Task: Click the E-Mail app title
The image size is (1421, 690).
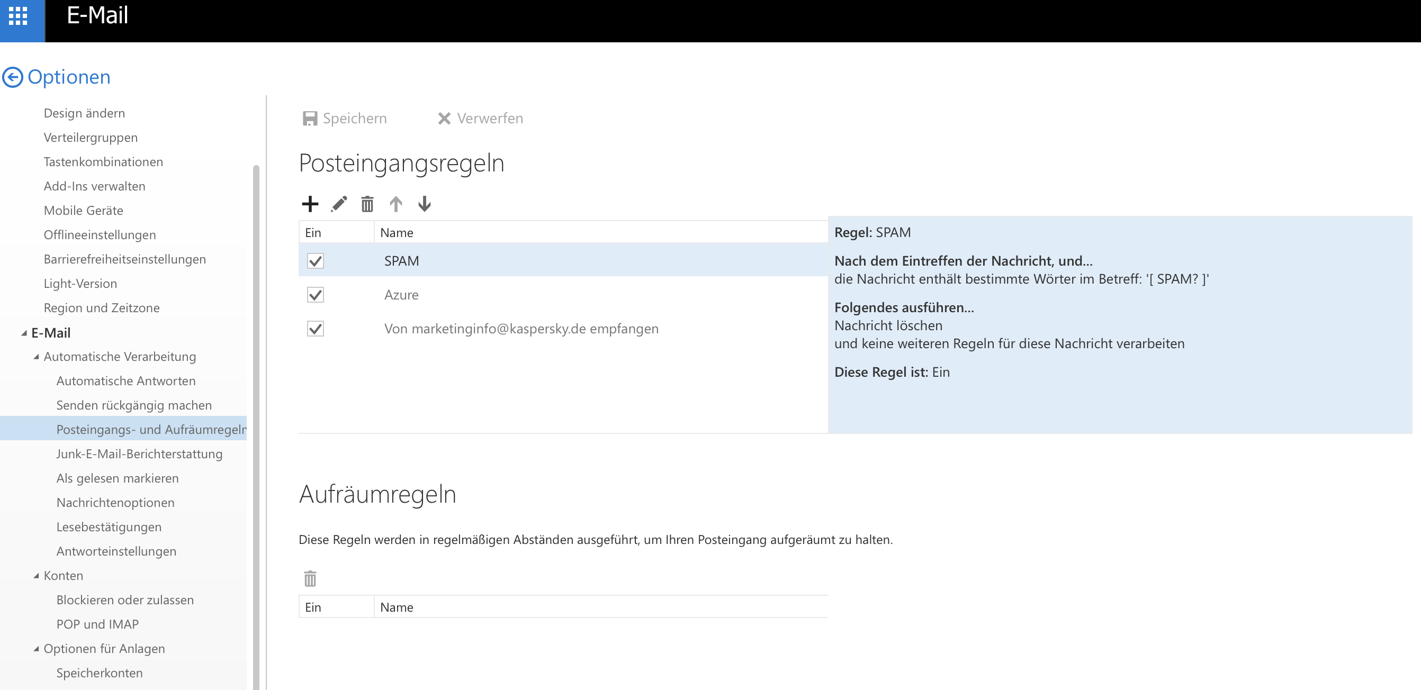Action: click(x=97, y=15)
